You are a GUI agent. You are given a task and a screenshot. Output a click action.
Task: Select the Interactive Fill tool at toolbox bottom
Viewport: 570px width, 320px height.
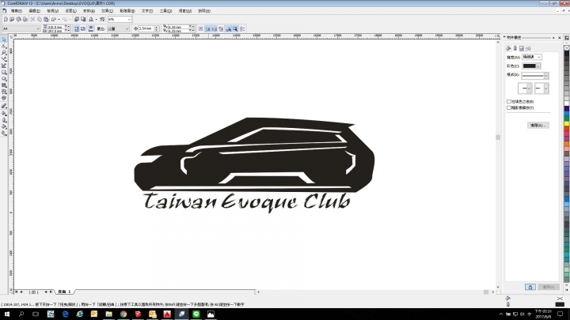[x=4, y=134]
